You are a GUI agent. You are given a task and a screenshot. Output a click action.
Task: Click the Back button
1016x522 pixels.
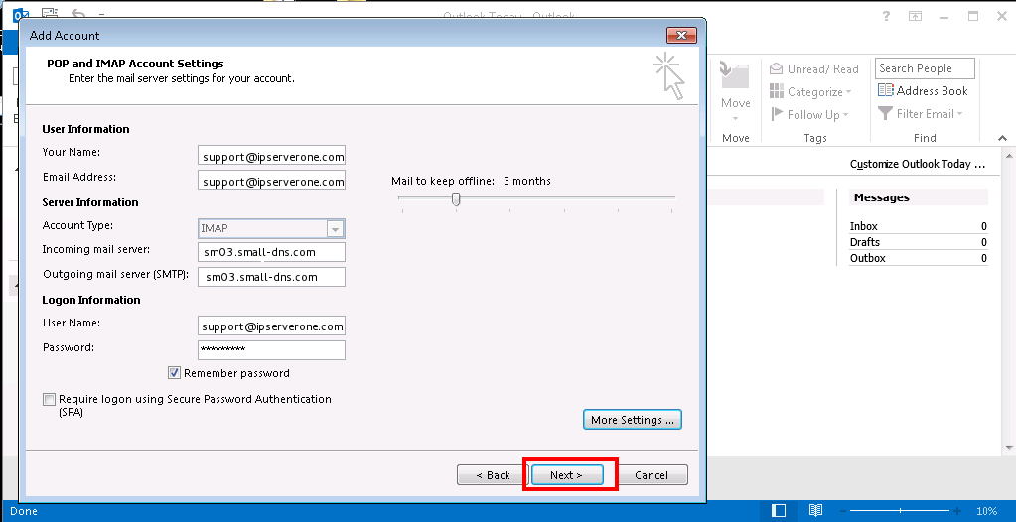(x=493, y=474)
